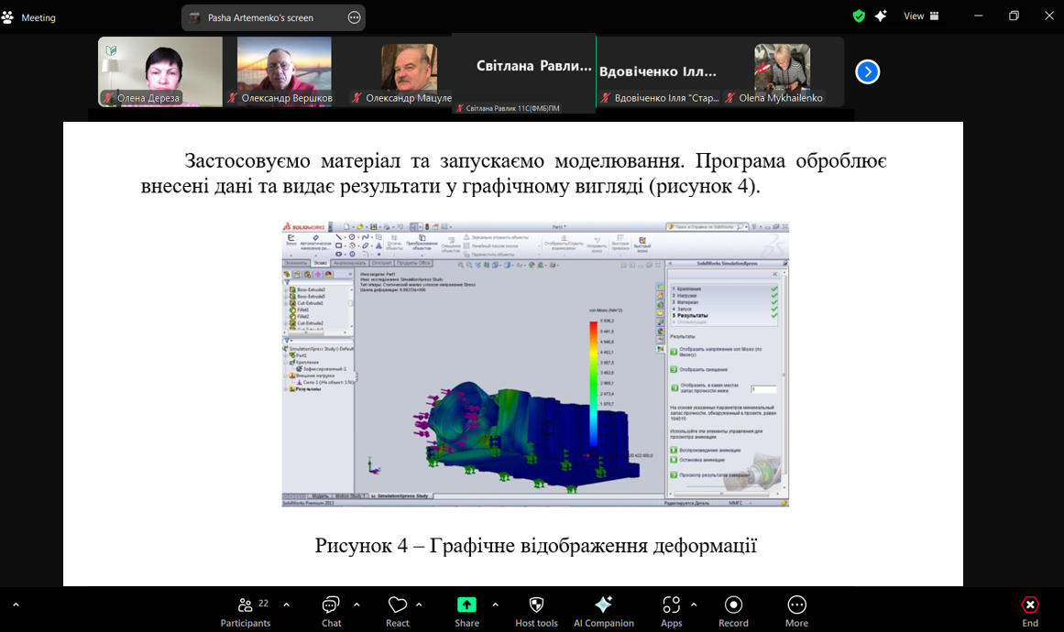Screen dimensions: 1064x632
Task: Open the Apps panel
Action: (671, 611)
